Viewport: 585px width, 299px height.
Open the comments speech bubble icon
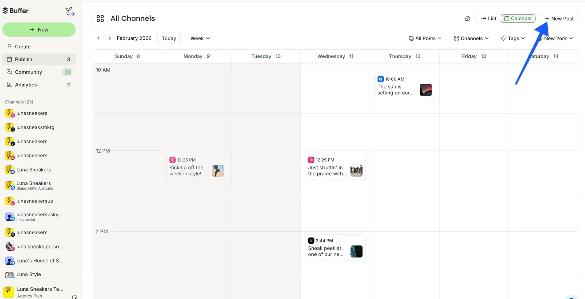[x=467, y=19]
